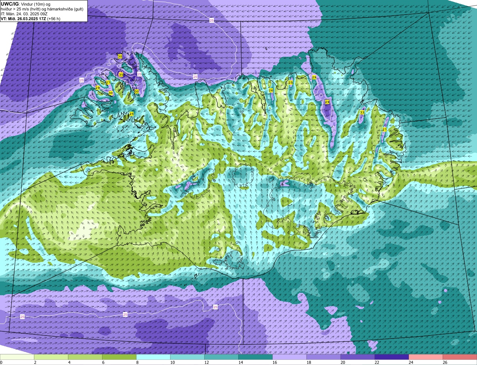Click the yellow 27 gust label below the 33 label
Screen dimensions: 477x365
click(385, 130)
